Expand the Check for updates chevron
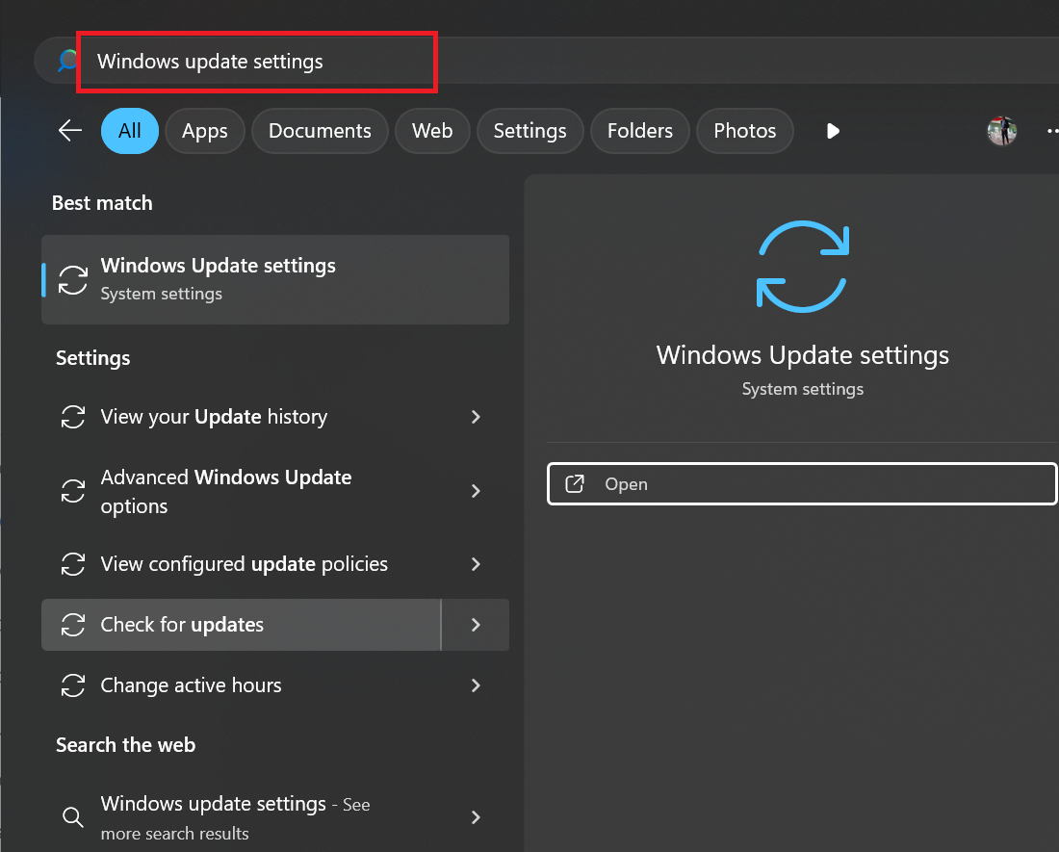This screenshot has width=1059, height=852. click(x=476, y=625)
